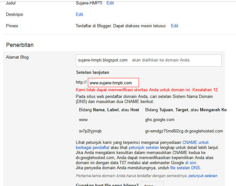Open the italic petunjuk setelan link
Viewport: 236px width, 186px height.
[x=203, y=176]
